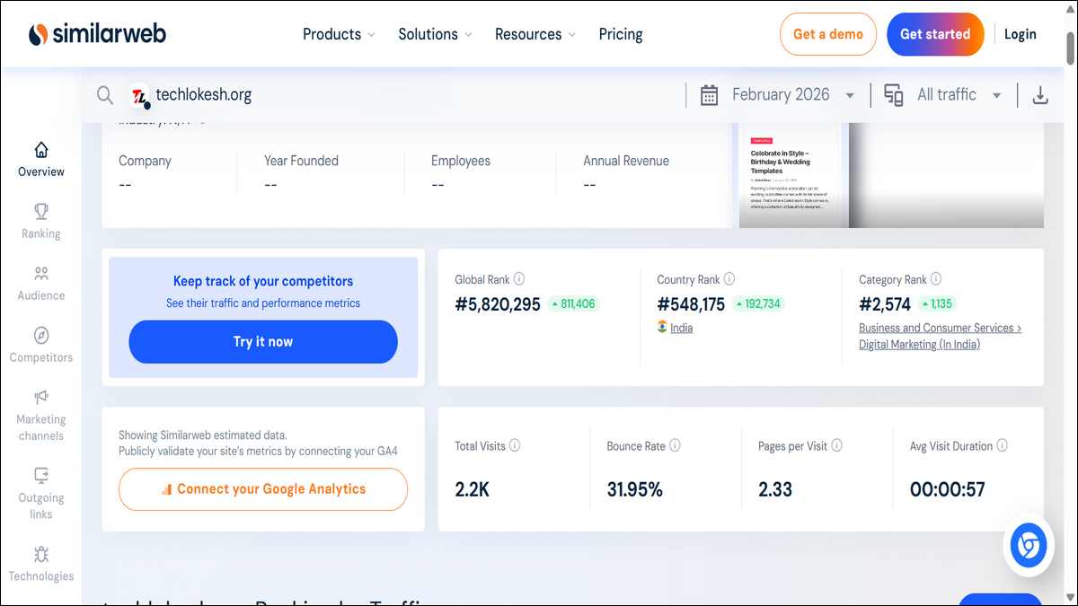
Task: Open the Ranking trophy icon in sidebar
Action: click(41, 212)
